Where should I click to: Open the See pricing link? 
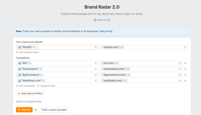pos(106,31)
